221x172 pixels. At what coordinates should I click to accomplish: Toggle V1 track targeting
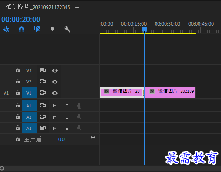[x=30, y=93]
